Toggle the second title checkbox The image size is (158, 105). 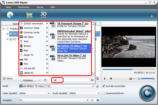pos(11,39)
